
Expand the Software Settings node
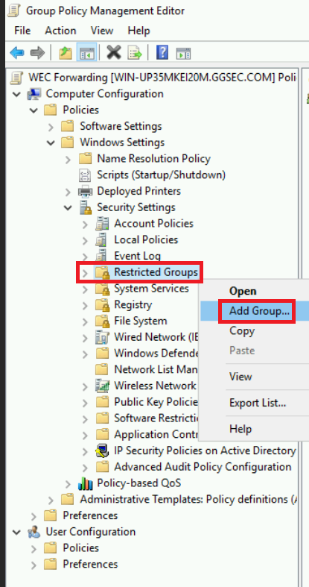(x=51, y=127)
